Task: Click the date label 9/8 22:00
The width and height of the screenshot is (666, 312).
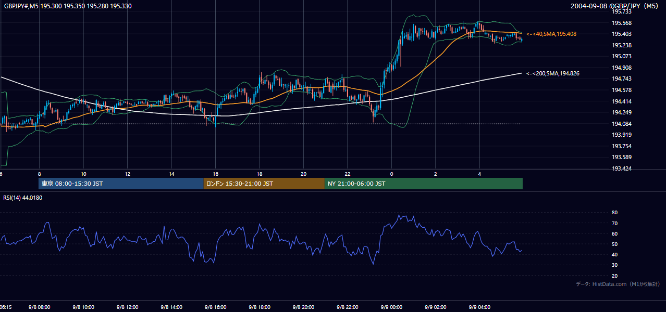Action: 348,307
